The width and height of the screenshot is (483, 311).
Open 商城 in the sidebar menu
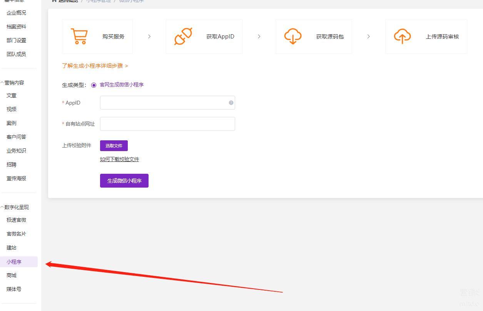coord(12,275)
